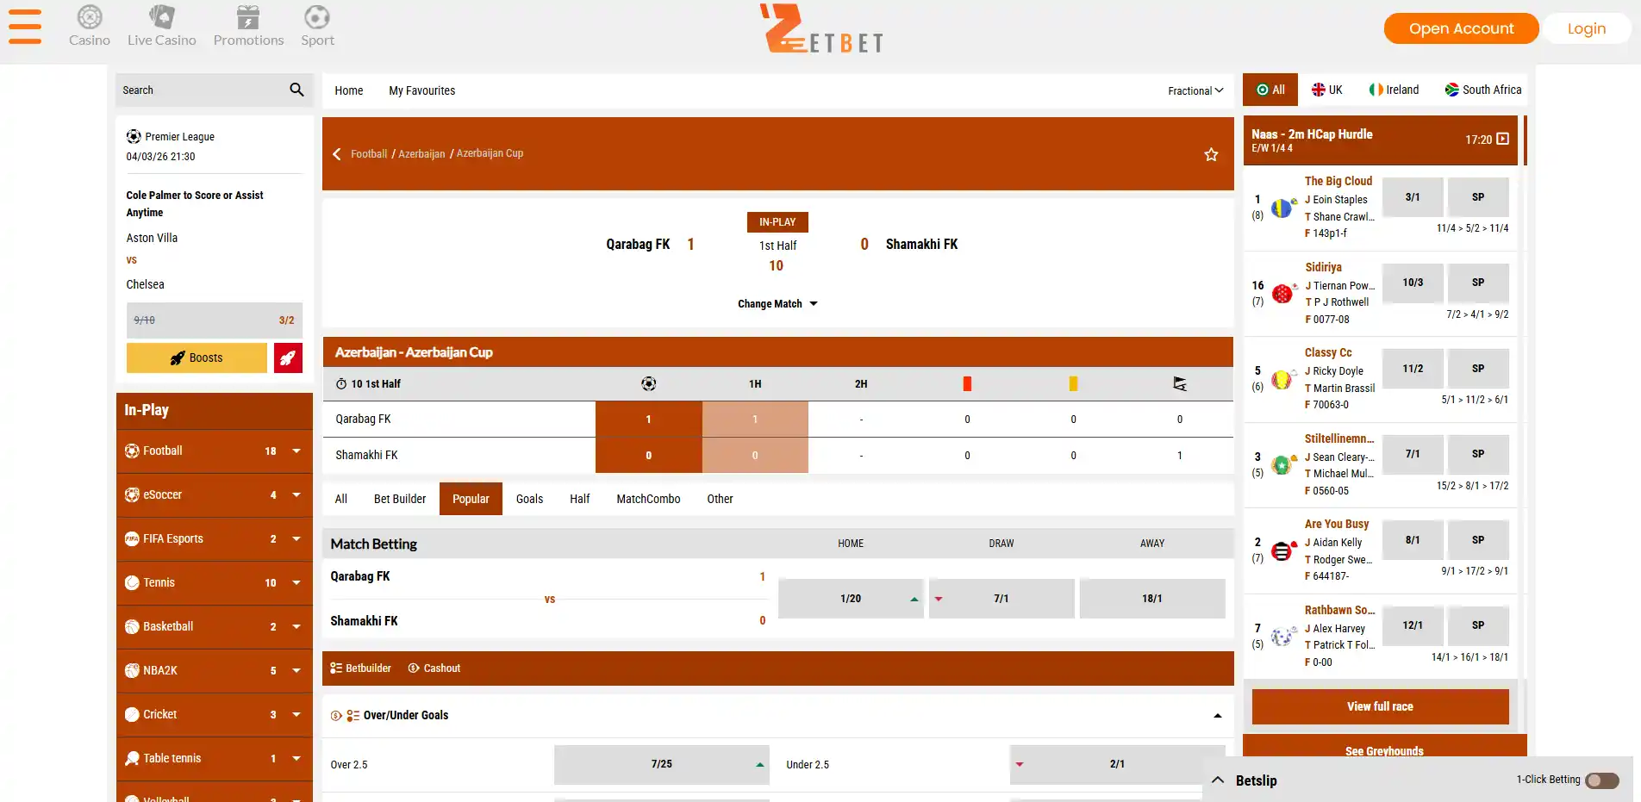Select the UK racing filter

point(1327,90)
